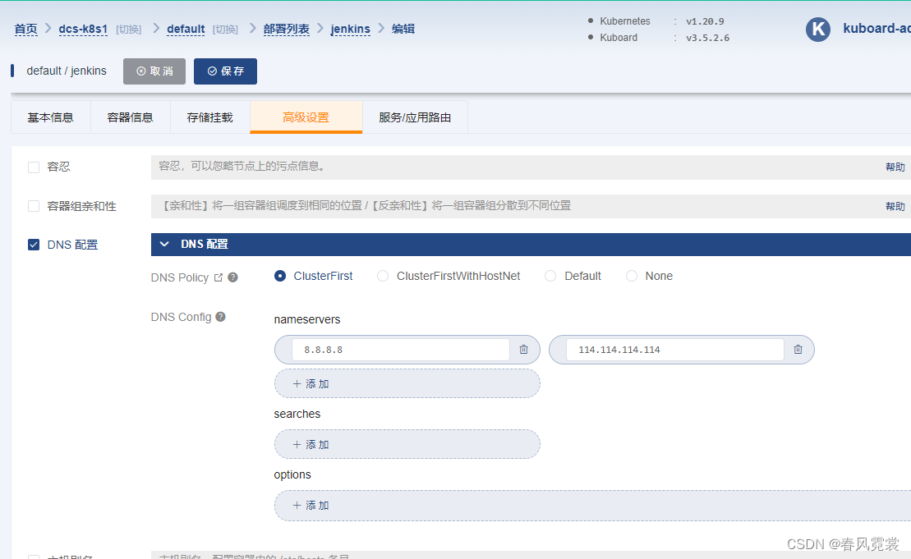Uncheck the DNS 配置 checkbox
This screenshot has width=911, height=559.
[x=33, y=244]
